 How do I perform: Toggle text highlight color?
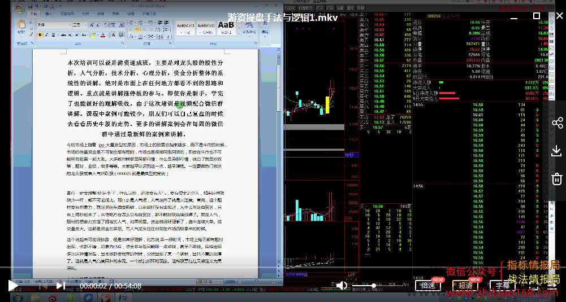tap(93, 35)
